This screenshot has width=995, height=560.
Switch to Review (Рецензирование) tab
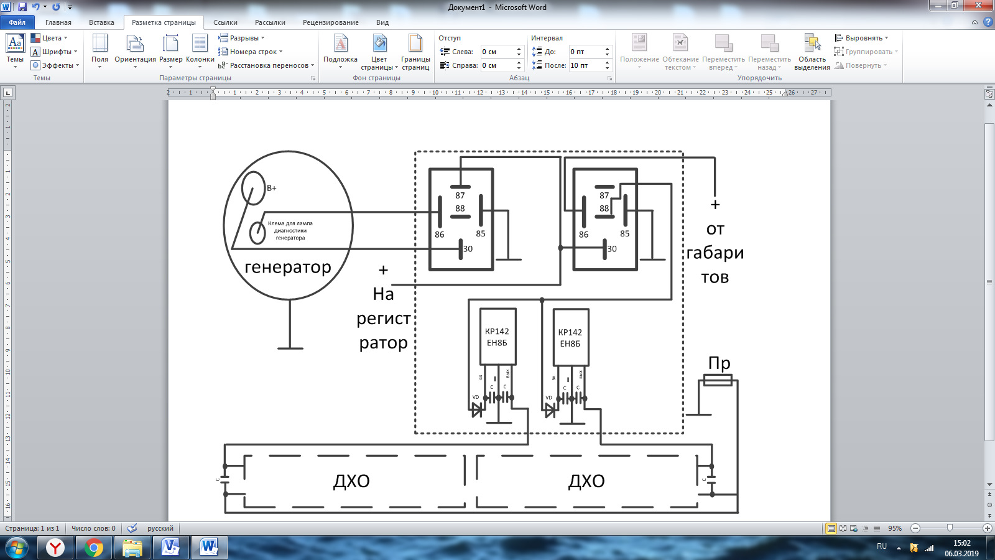pyautogui.click(x=331, y=22)
